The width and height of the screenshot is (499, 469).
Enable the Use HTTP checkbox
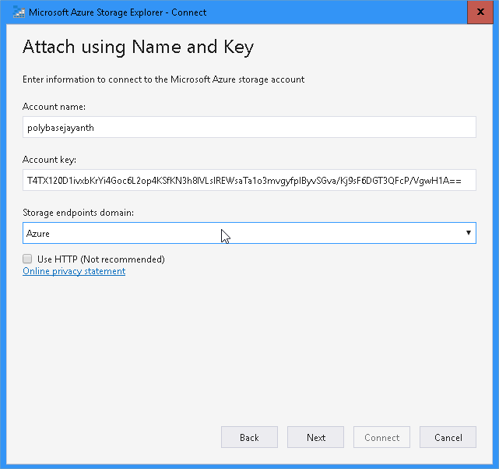27,259
